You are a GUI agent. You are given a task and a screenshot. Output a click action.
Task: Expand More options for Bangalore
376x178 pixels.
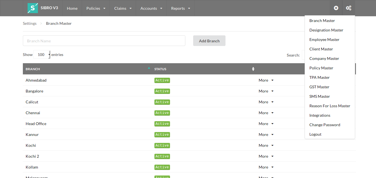tap(266, 91)
